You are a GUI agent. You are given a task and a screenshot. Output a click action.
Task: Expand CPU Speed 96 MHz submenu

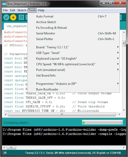point(74,64)
